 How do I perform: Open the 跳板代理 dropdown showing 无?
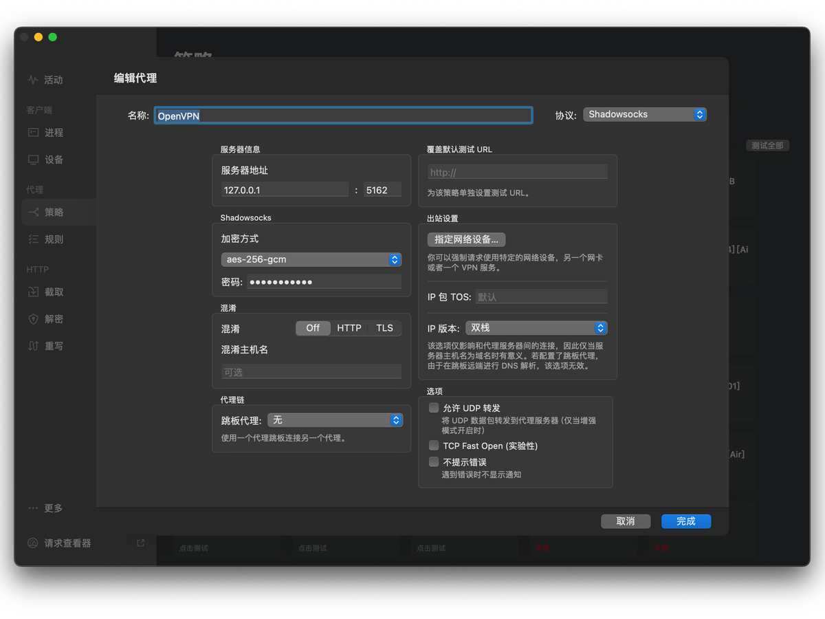pyautogui.click(x=335, y=420)
